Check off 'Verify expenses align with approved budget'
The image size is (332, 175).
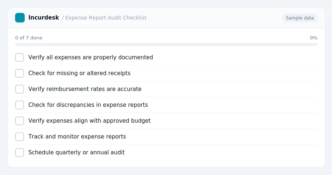point(20,121)
